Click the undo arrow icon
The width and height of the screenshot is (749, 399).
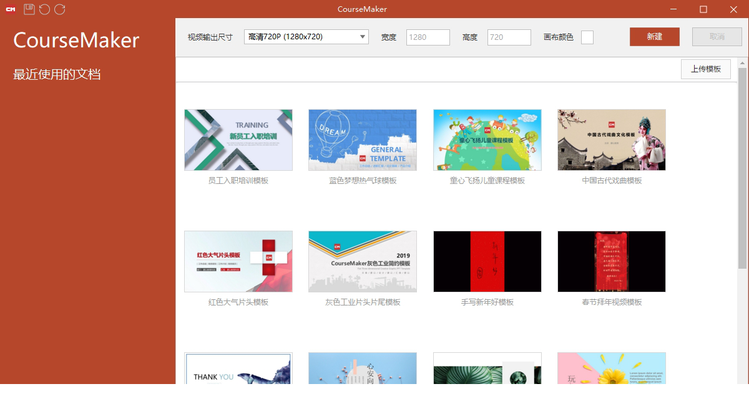pyautogui.click(x=44, y=9)
